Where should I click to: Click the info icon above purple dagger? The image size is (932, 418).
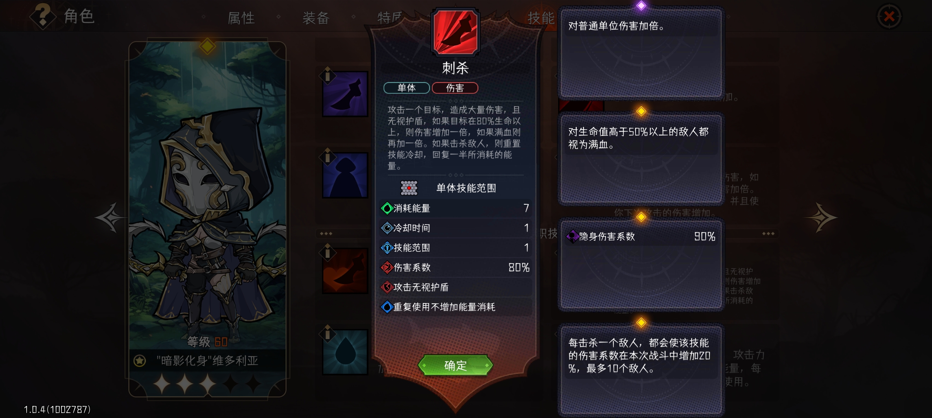click(327, 75)
